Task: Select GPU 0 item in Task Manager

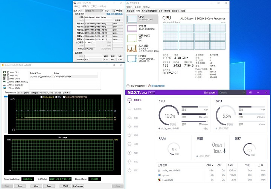Action: tap(142, 58)
